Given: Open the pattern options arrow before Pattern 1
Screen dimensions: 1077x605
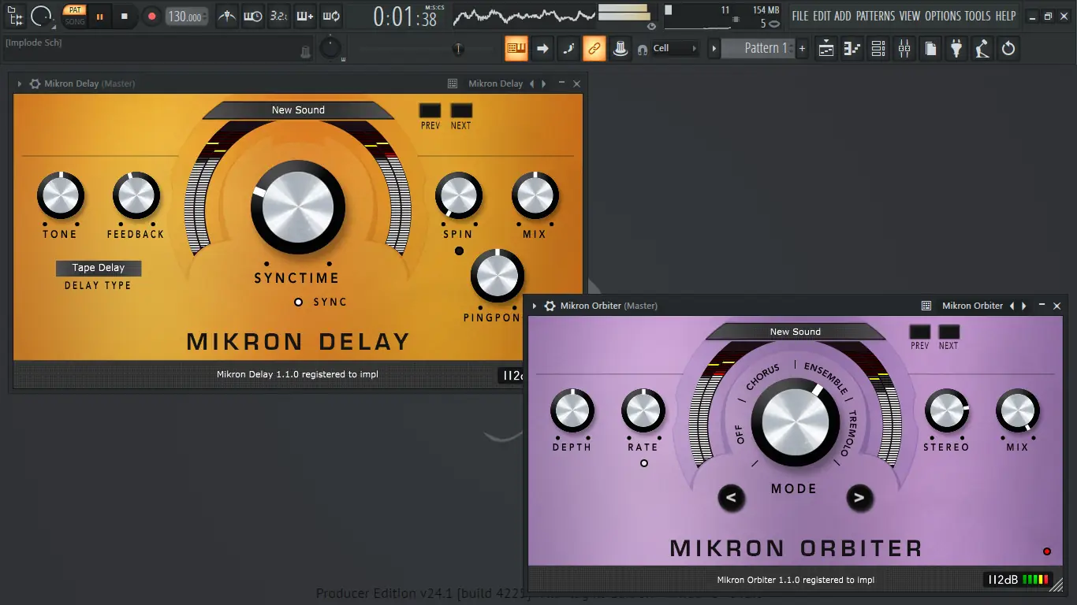Looking at the screenshot, I should 714,48.
